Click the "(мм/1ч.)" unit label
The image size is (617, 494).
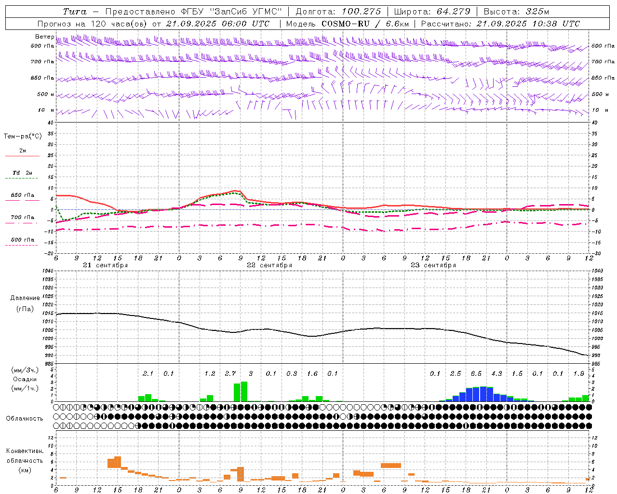point(25,388)
